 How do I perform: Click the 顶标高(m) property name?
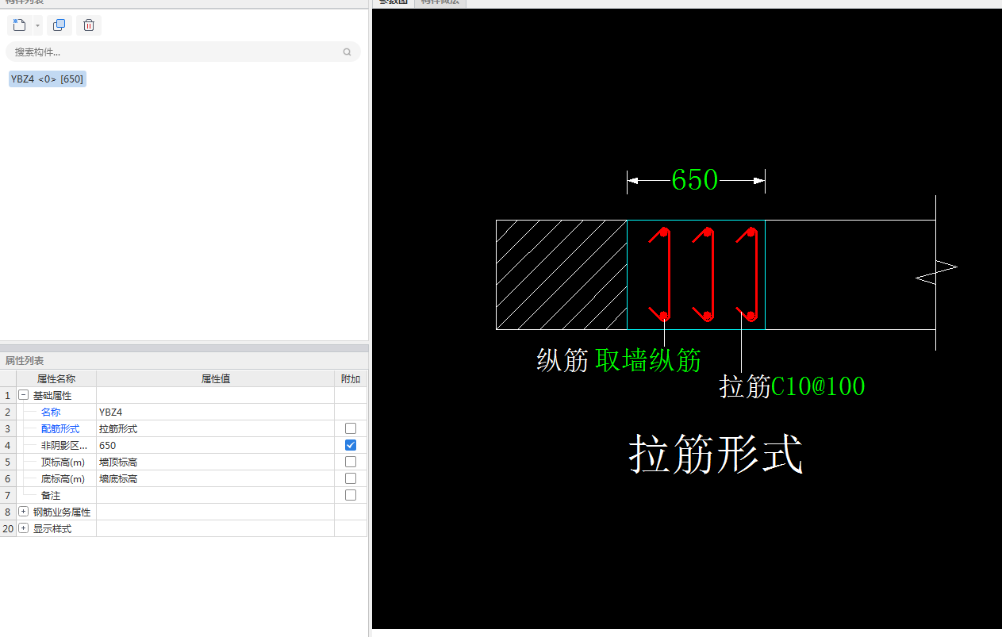pyautogui.click(x=63, y=462)
